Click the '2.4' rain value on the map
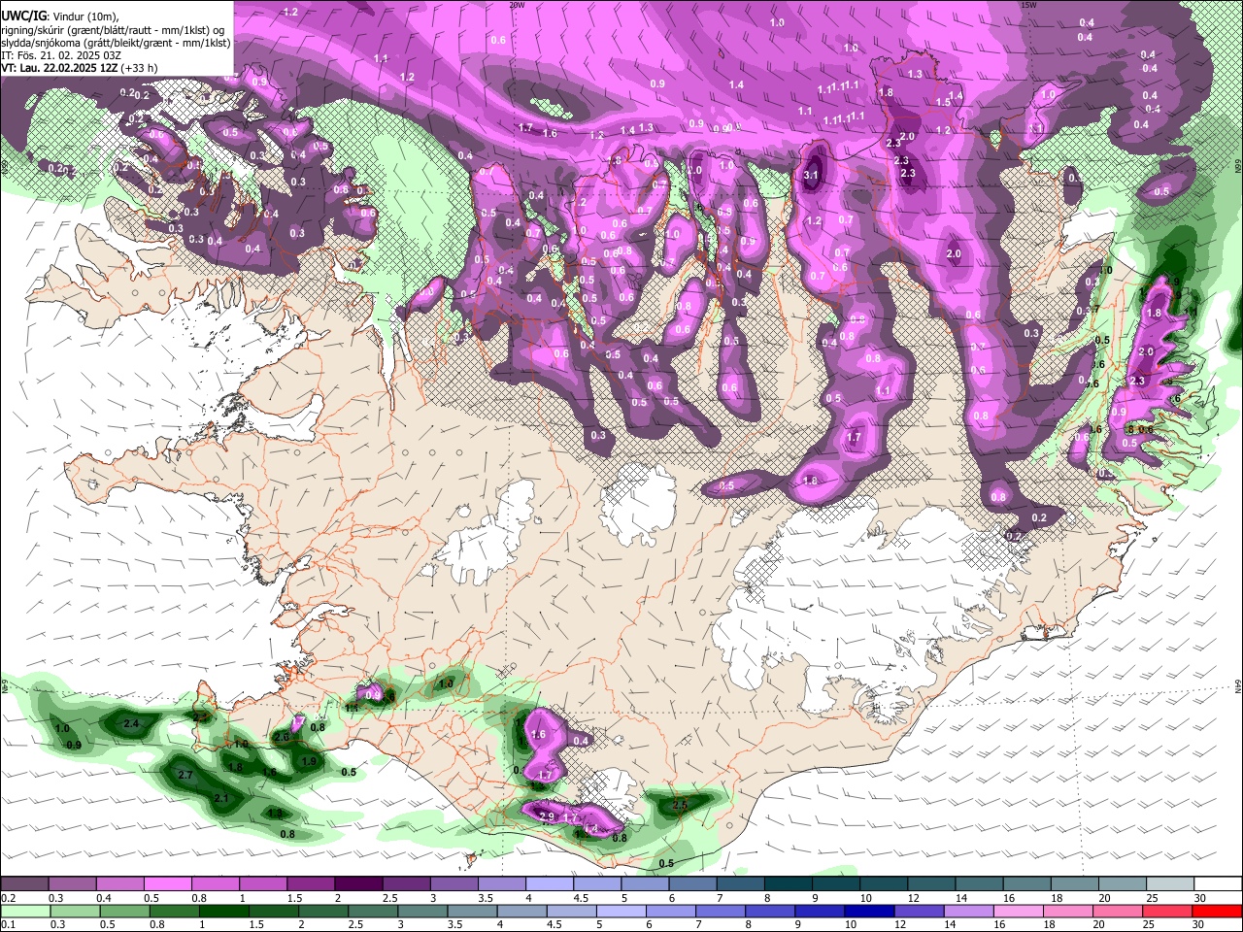This screenshot has width=1243, height=932. click(x=132, y=724)
